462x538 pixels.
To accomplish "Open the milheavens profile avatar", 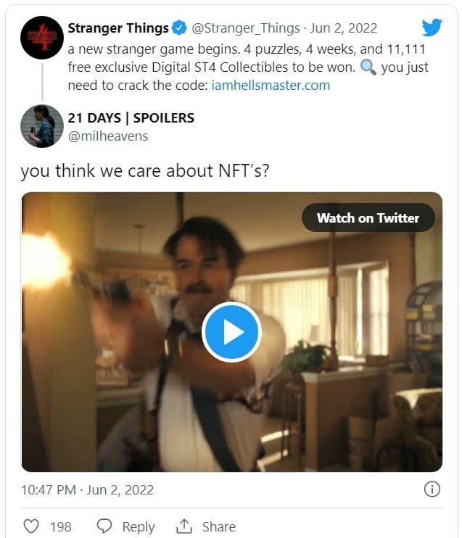I will [42, 126].
